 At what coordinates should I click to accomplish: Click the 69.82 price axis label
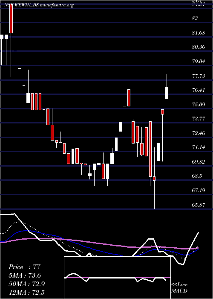tap(199, 162)
